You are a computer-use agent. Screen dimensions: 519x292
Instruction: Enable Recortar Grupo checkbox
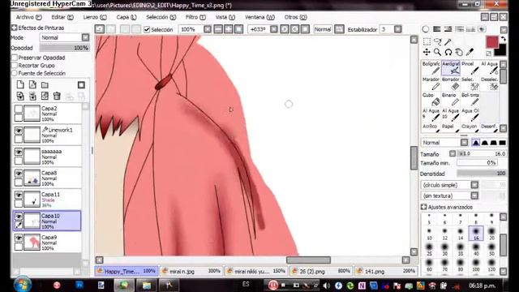(15, 66)
